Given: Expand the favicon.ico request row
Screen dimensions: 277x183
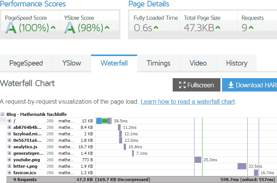Looking at the screenshot, I should tap(10, 173).
